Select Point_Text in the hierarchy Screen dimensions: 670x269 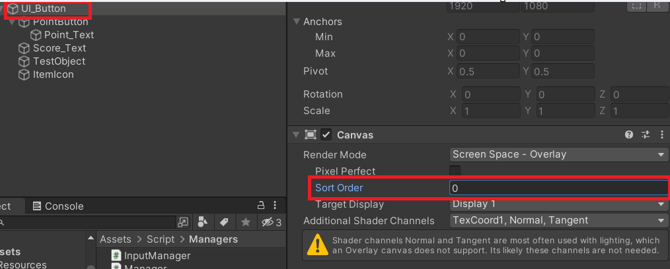click(x=69, y=35)
